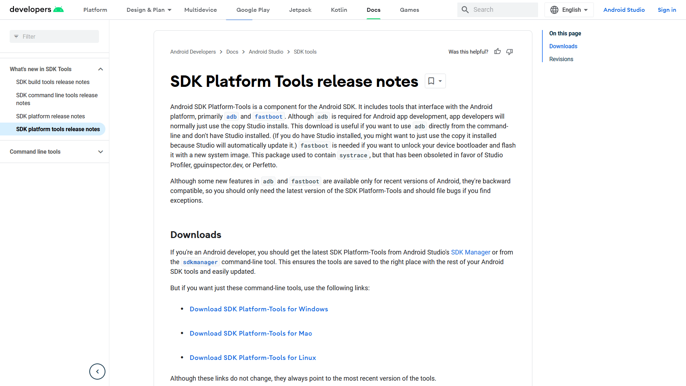Open the Google Play menu item
This screenshot has width=686, height=386.
tap(253, 10)
